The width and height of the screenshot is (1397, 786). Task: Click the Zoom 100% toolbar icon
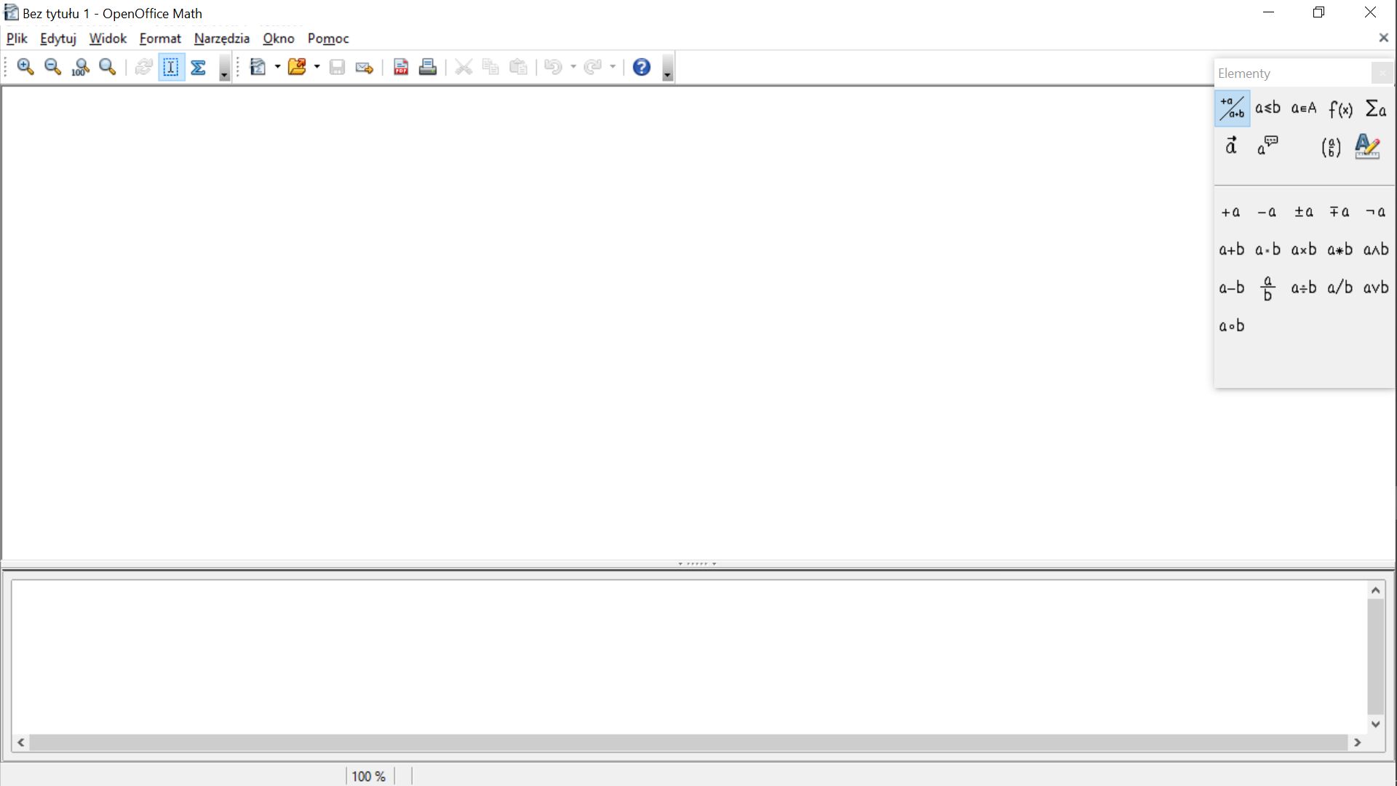coord(80,67)
